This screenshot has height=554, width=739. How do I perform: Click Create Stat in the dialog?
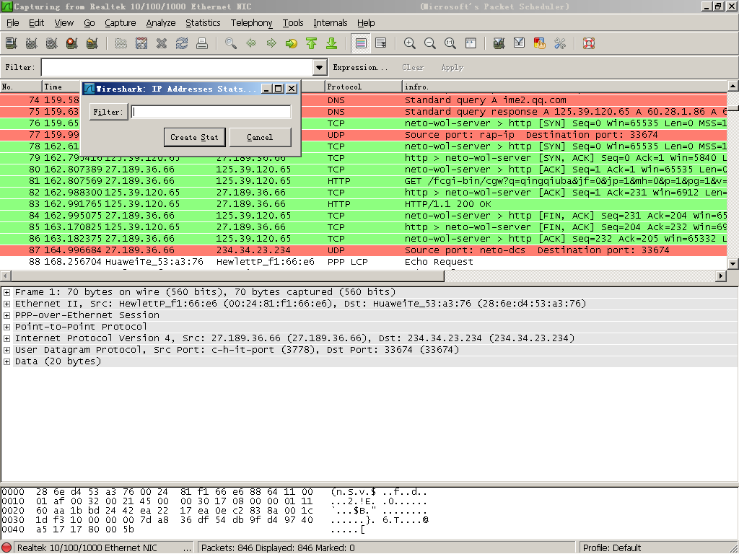[x=194, y=137]
